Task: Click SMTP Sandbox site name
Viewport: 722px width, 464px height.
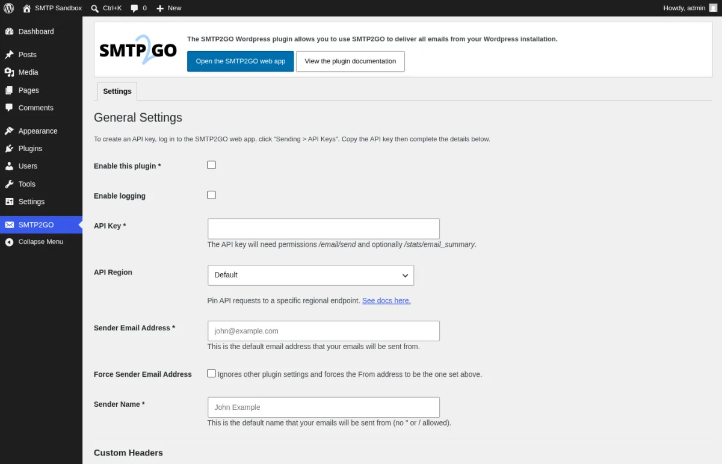Action: pyautogui.click(x=58, y=8)
